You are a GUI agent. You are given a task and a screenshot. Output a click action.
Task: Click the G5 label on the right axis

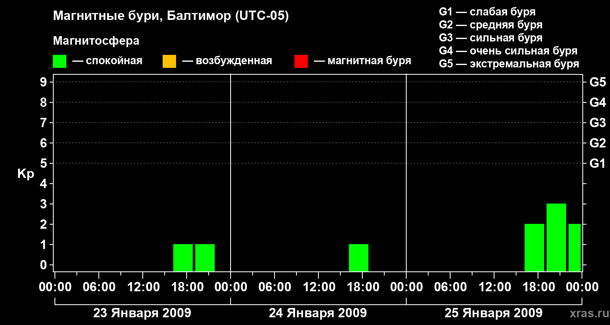coord(598,82)
